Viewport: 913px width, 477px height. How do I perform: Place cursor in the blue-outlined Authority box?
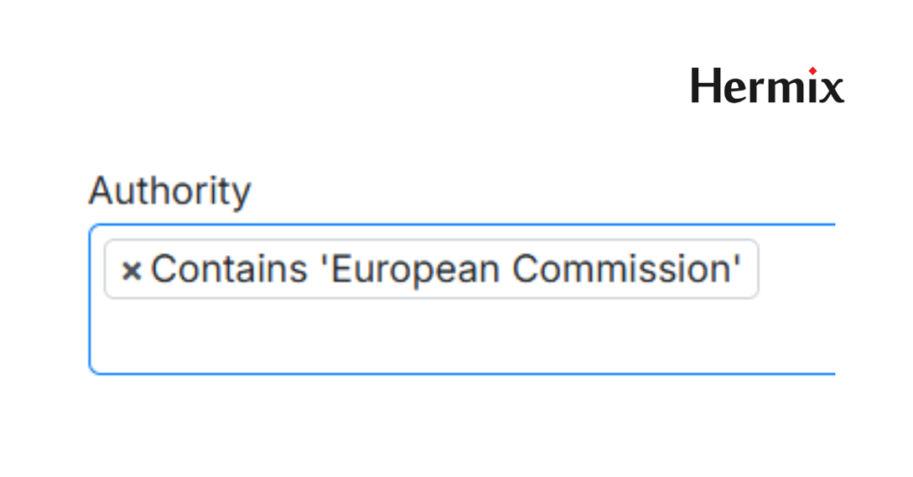click(x=535, y=338)
